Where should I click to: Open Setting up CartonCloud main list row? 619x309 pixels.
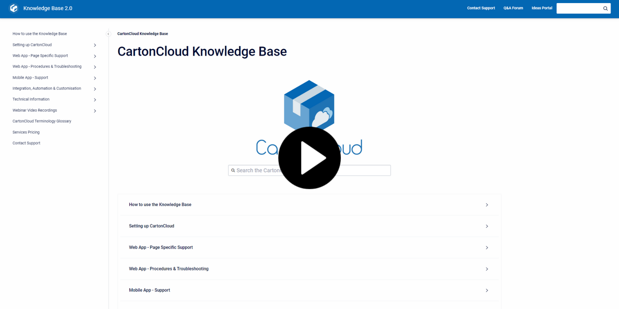pyautogui.click(x=309, y=226)
